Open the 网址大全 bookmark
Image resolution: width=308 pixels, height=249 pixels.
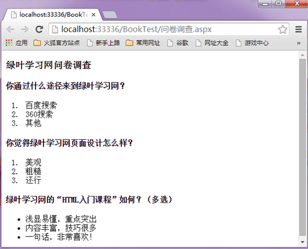coord(212,43)
